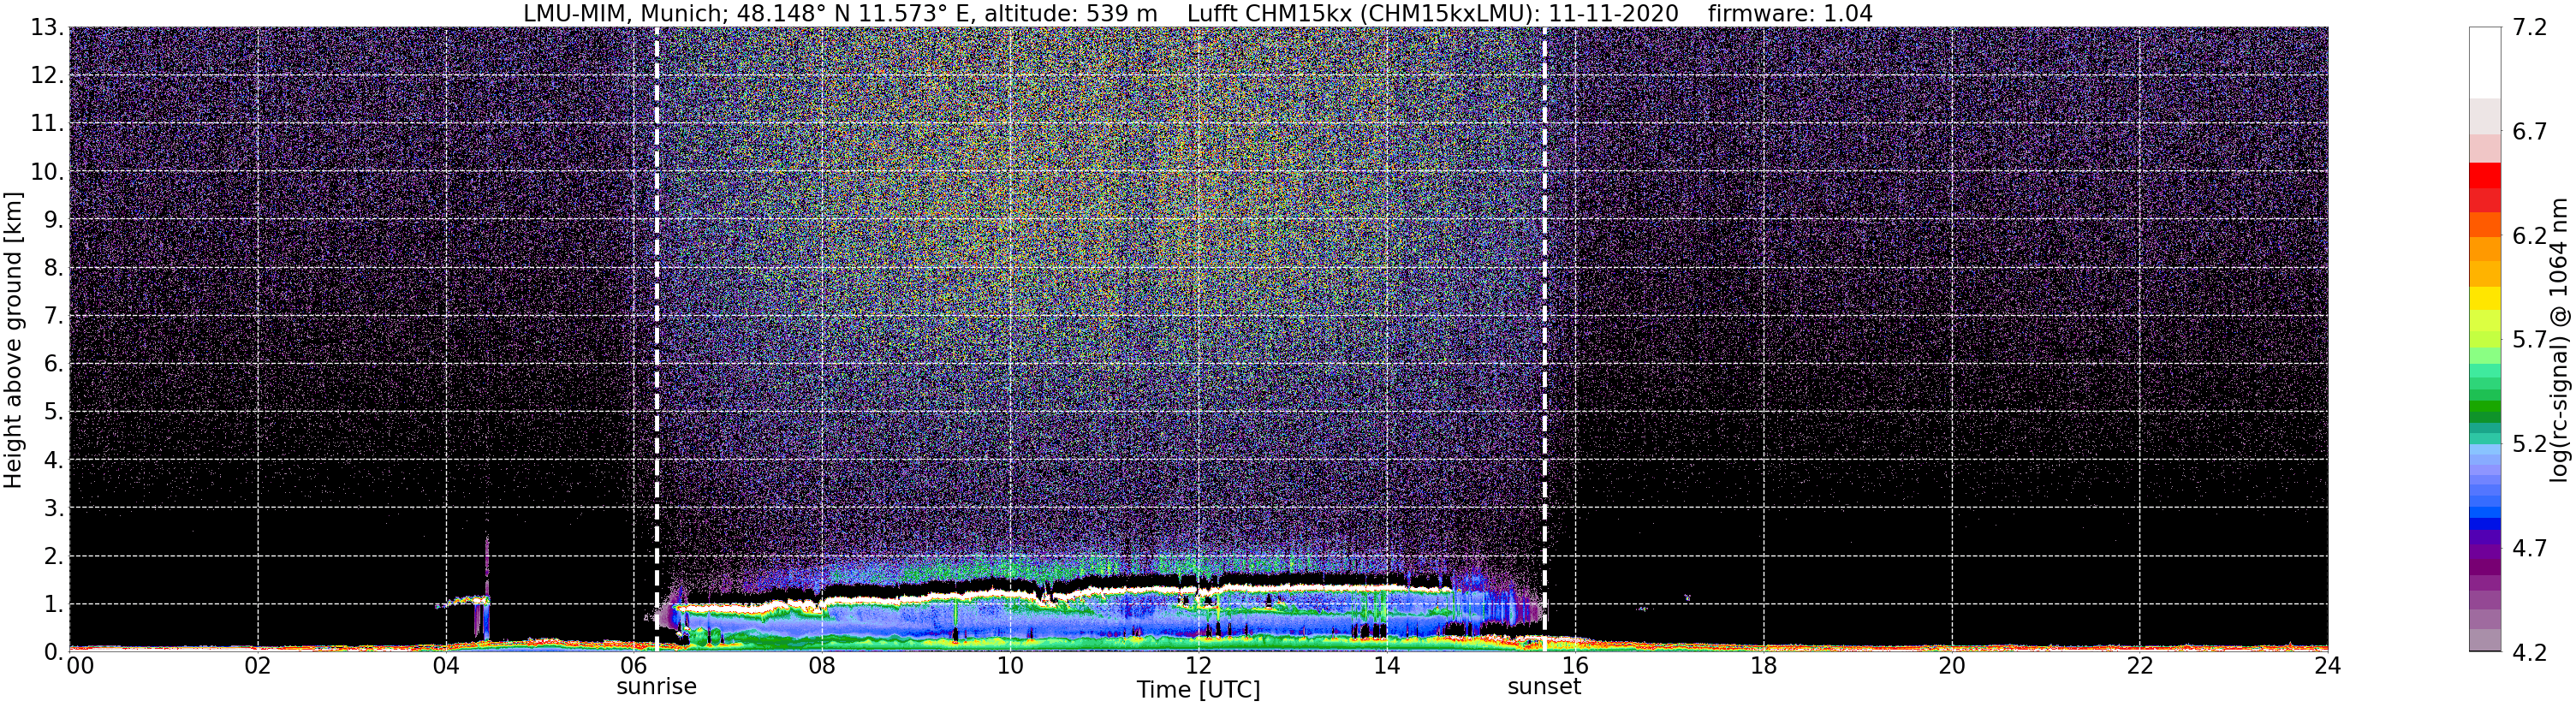Click height-axis tick label '1.'
This screenshot has width=2576, height=707.
point(54,604)
